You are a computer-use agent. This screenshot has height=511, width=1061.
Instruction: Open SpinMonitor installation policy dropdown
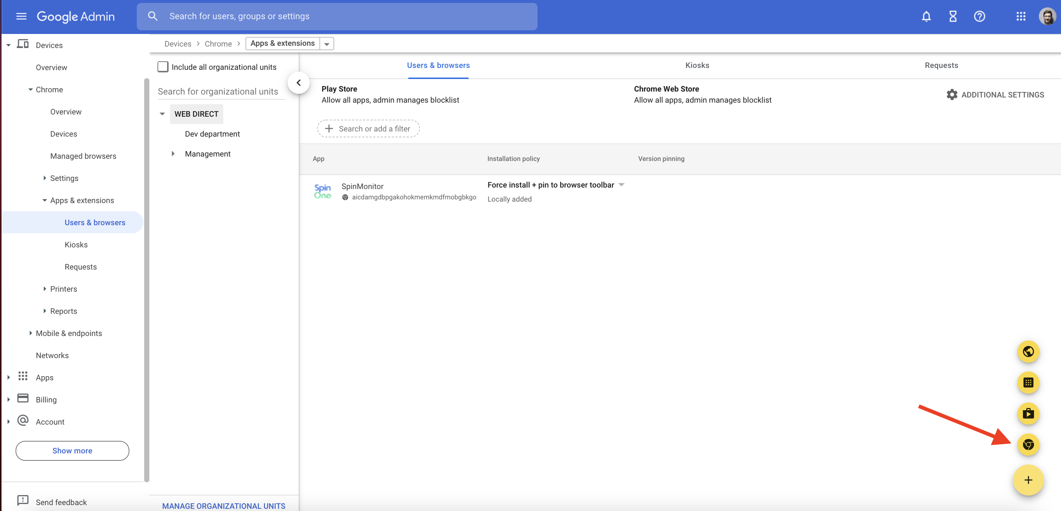pos(621,185)
